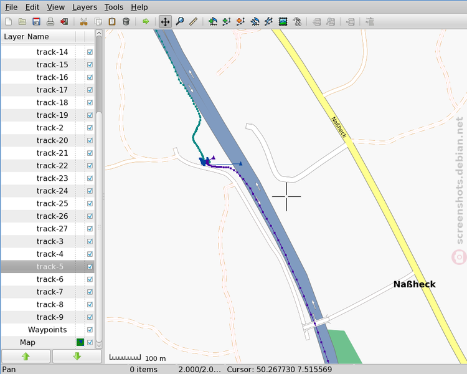Select the Route Finder scissors tool
The image size is (467, 374).
coord(297,21)
